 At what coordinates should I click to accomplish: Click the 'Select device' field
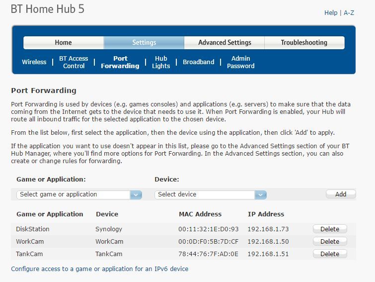point(211,194)
